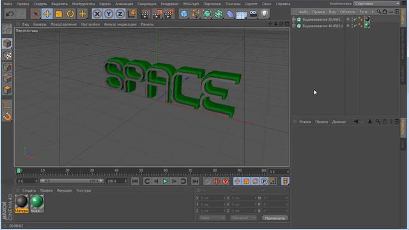Click Make Editable icon in left toolbar
The image size is (409, 230).
7,29
